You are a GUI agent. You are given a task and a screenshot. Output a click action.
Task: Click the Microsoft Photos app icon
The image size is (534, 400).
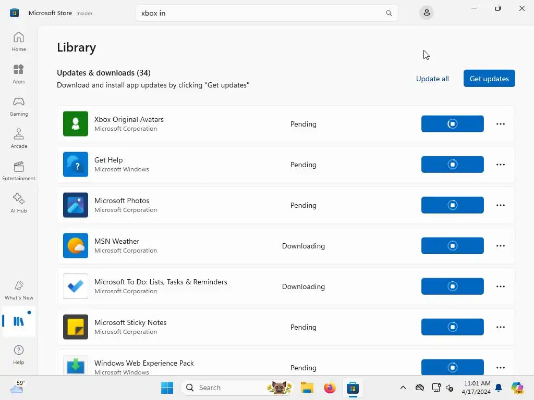click(x=76, y=205)
